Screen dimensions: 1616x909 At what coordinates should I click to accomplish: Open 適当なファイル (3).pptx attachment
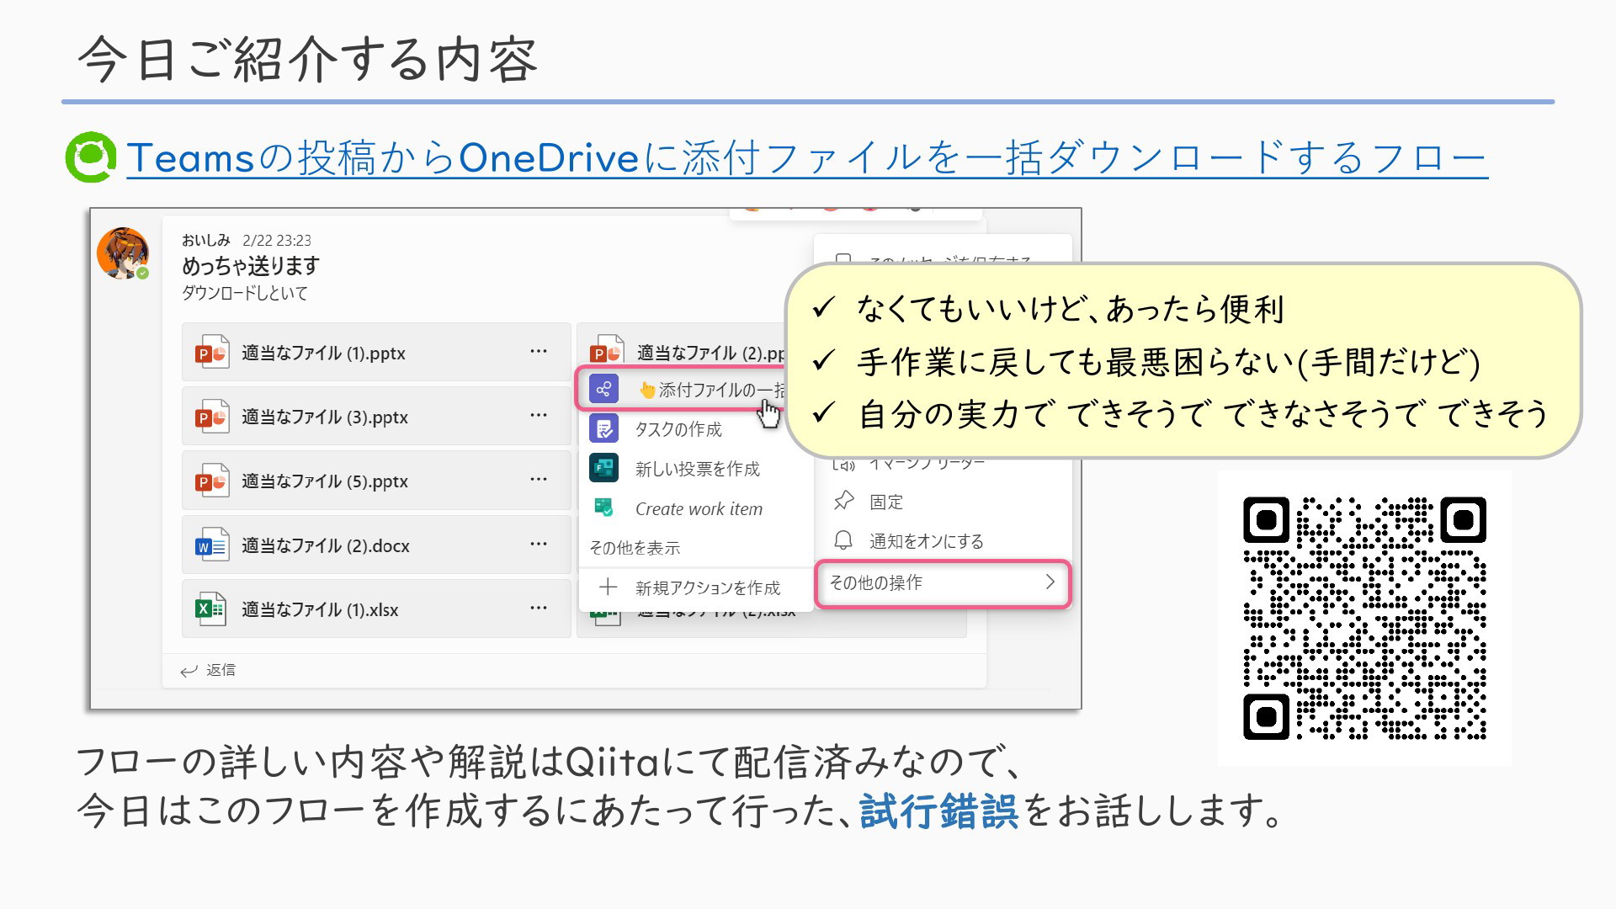point(376,417)
